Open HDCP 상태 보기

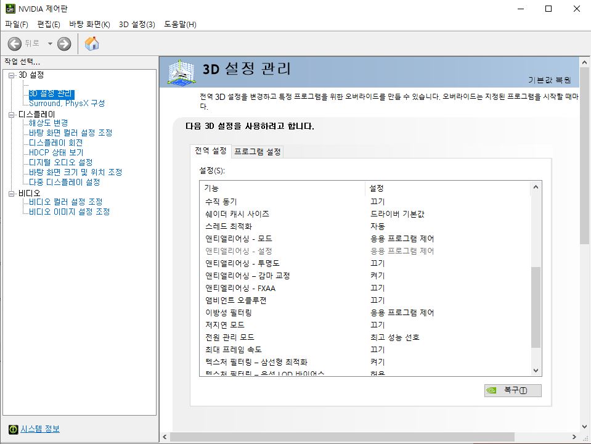point(56,152)
